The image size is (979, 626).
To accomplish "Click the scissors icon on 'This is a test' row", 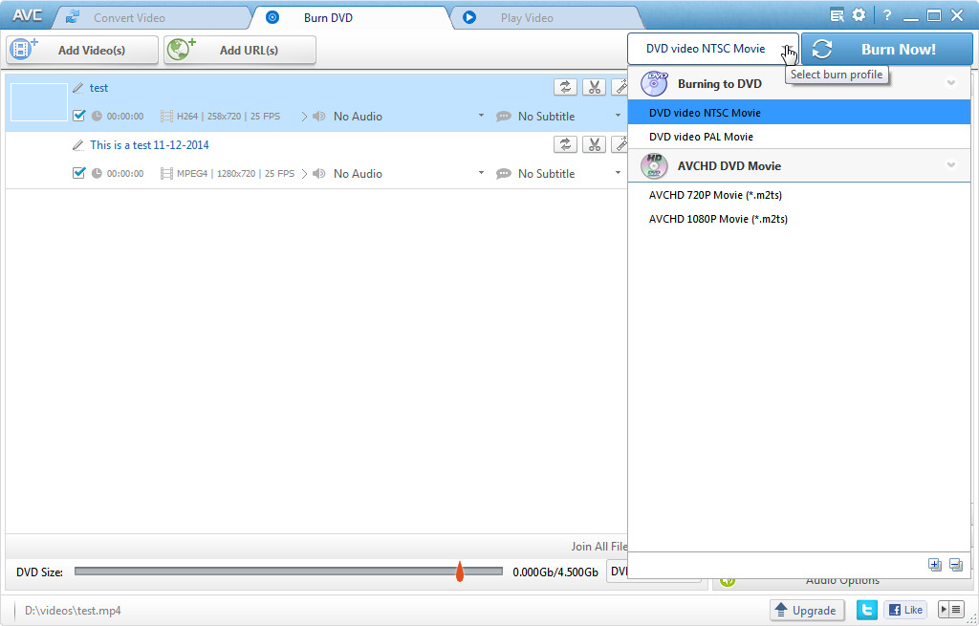I will (x=594, y=145).
